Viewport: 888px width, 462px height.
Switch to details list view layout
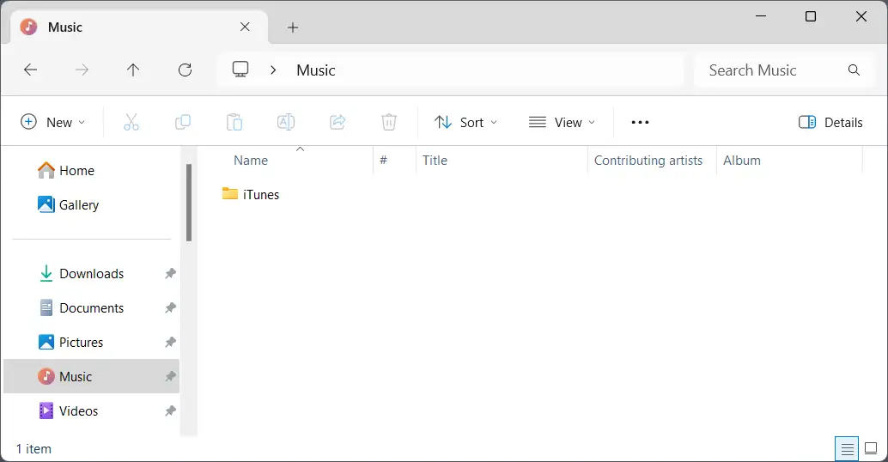coord(847,448)
